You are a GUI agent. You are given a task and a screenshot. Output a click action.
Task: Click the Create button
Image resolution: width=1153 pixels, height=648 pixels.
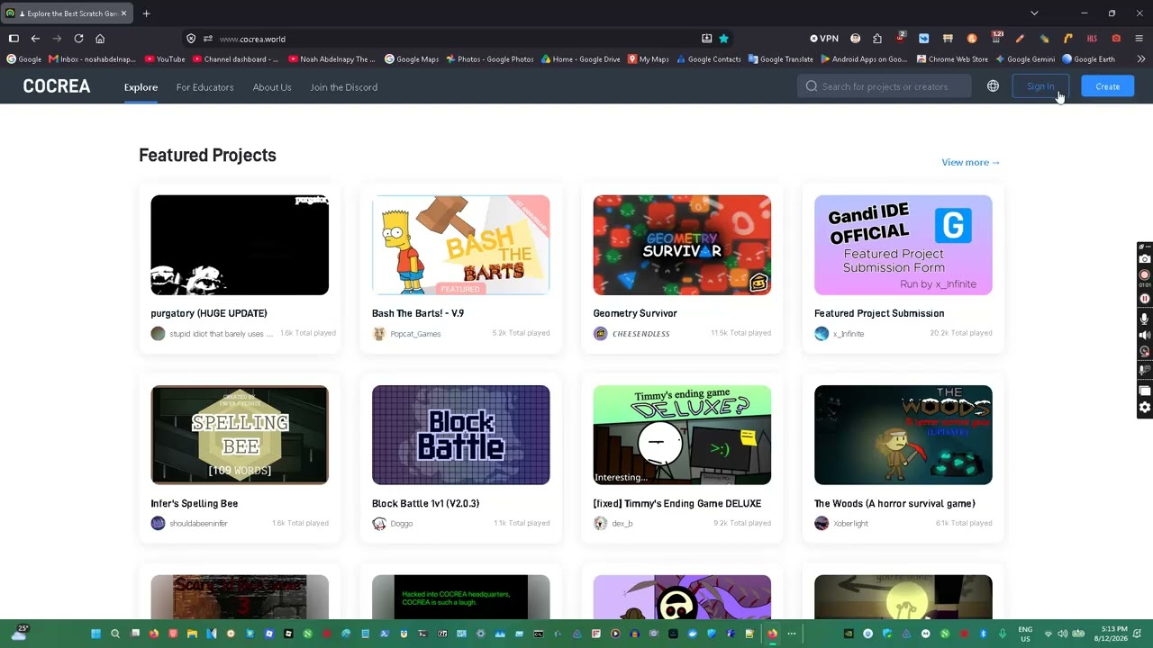(1108, 86)
